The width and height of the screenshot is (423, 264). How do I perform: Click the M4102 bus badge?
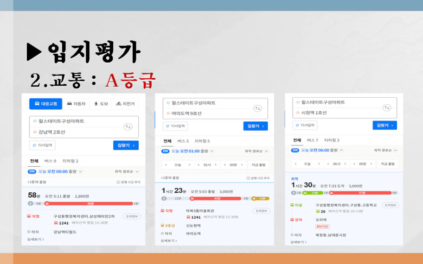tap(322, 226)
